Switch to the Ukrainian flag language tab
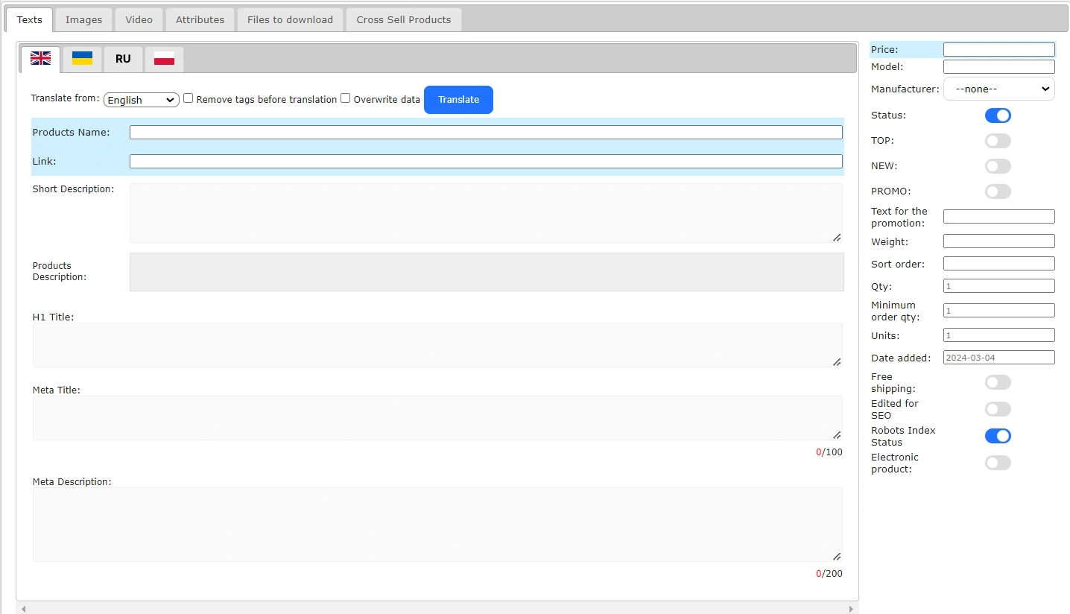This screenshot has width=1070, height=614. [82, 59]
